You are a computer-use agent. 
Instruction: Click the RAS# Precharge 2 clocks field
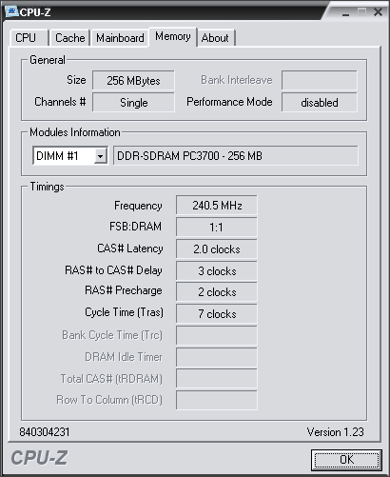(217, 292)
